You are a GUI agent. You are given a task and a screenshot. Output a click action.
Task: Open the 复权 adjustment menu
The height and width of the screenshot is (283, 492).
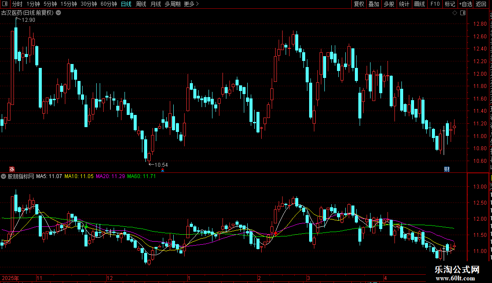[x=359, y=4]
